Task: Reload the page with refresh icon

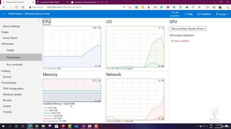Action: tap(17, 7)
